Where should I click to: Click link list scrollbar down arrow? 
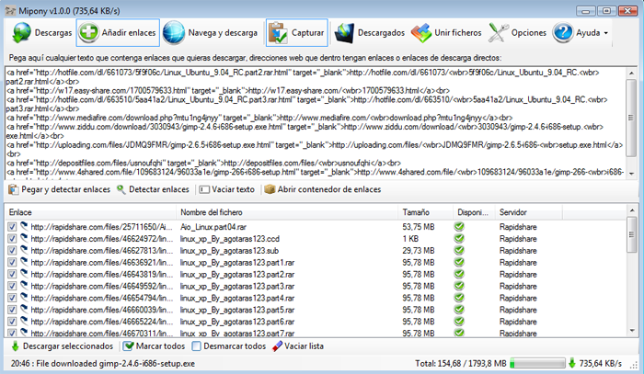(x=631, y=332)
